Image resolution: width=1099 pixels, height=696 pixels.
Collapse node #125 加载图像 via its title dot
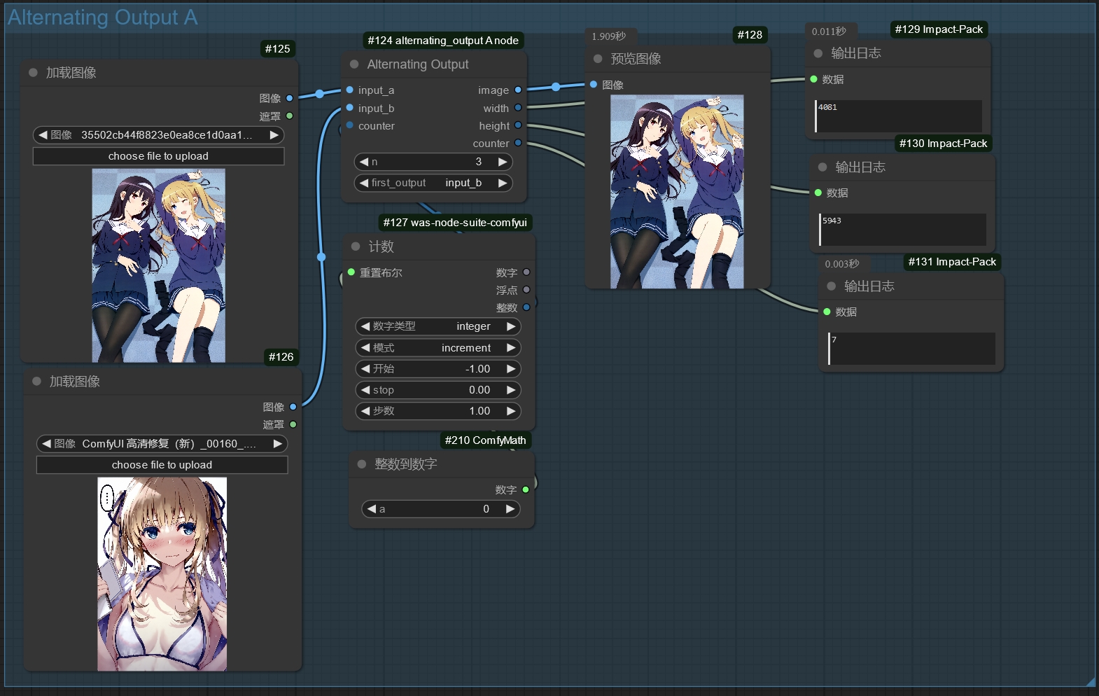33,73
